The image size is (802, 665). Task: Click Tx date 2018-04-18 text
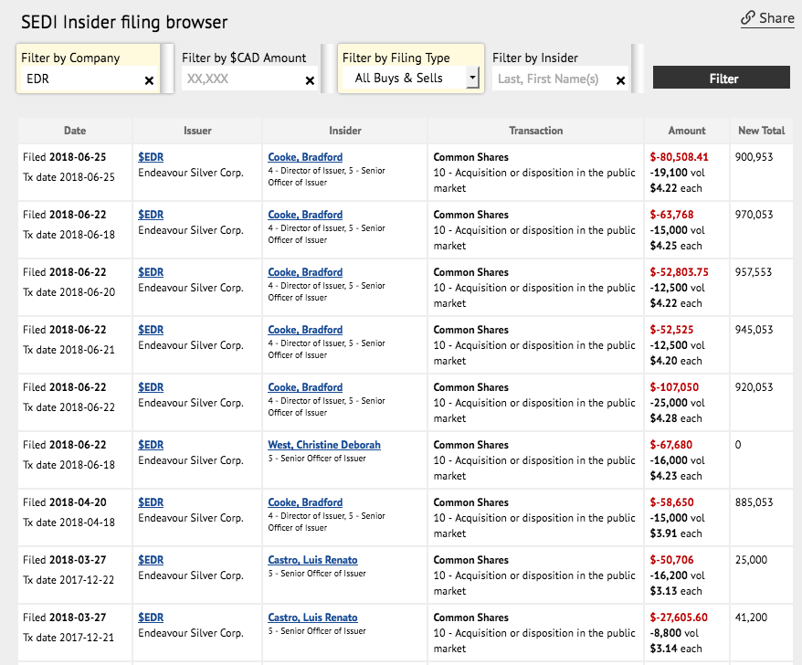pos(69,522)
